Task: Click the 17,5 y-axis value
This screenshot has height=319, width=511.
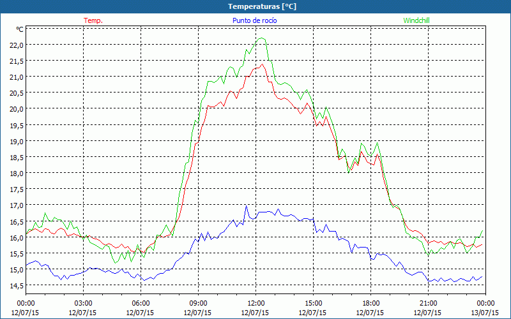Action: (x=17, y=189)
